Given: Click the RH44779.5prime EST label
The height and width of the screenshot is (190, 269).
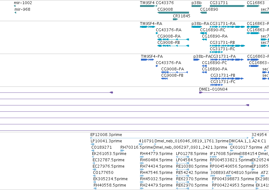Looking at the screenshot, I should coord(156,154).
